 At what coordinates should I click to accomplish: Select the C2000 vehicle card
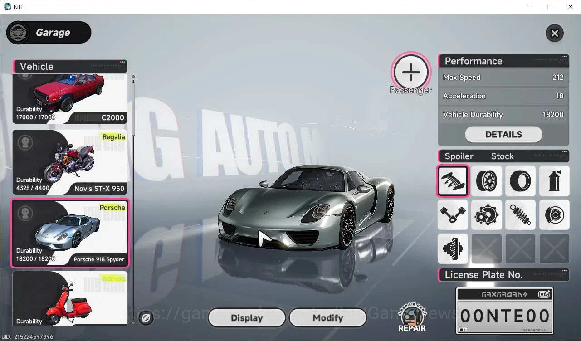tap(70, 99)
